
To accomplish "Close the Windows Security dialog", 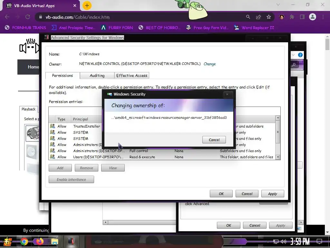I will point(227,94).
